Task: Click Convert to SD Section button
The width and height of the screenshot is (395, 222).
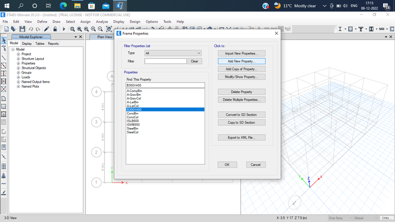Action: point(241,114)
